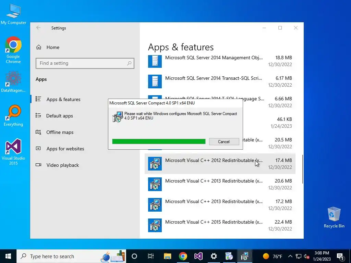Click the weather 76°F taskbar widget

click(272, 256)
